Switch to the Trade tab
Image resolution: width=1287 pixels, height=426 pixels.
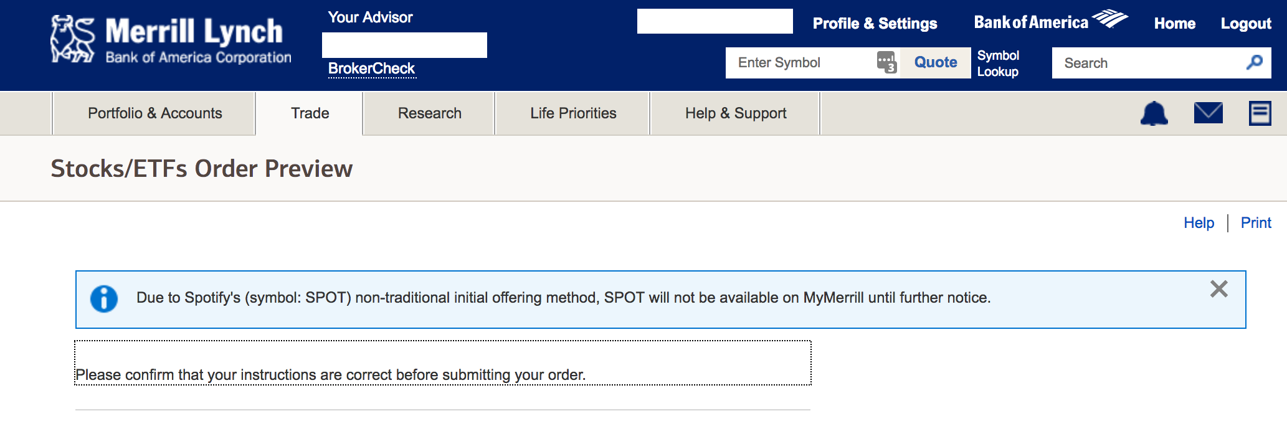[x=310, y=113]
